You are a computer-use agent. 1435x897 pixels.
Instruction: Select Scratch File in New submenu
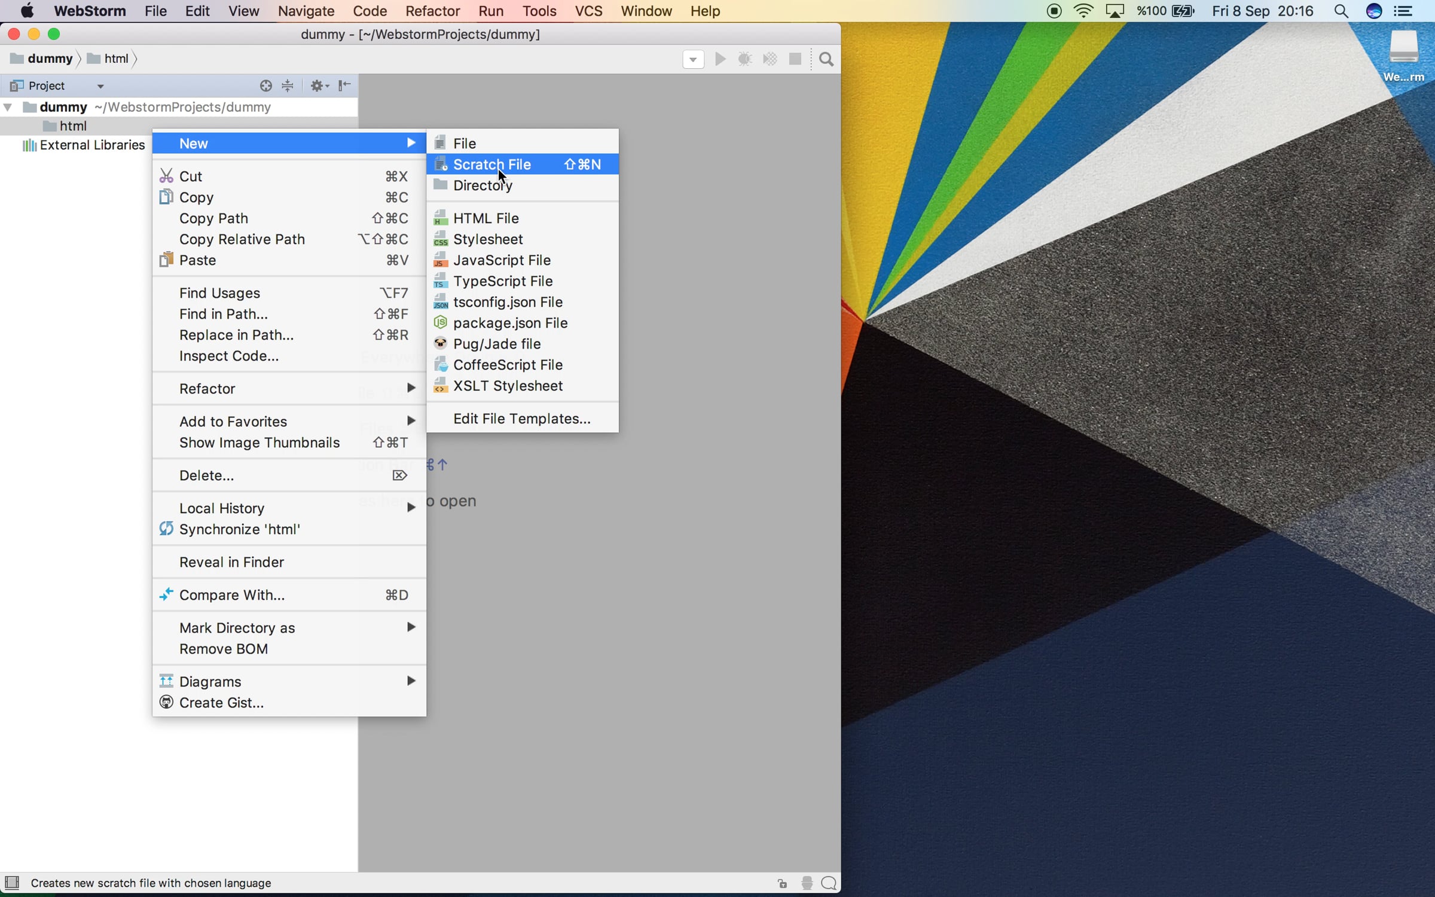coord(523,164)
